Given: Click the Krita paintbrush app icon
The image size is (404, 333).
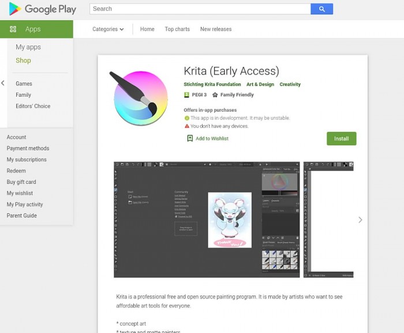Looking at the screenshot, I should [x=139, y=97].
